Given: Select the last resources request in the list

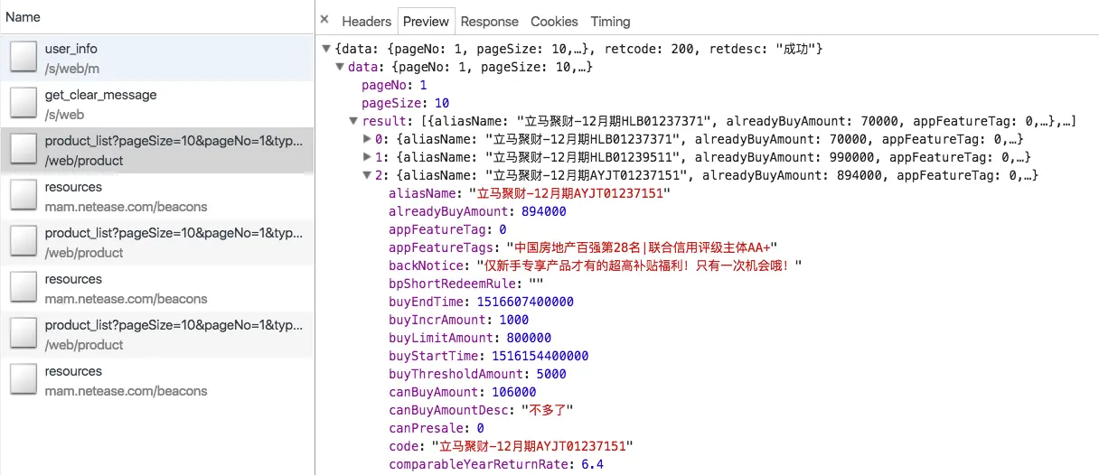Looking at the screenshot, I should [x=157, y=380].
